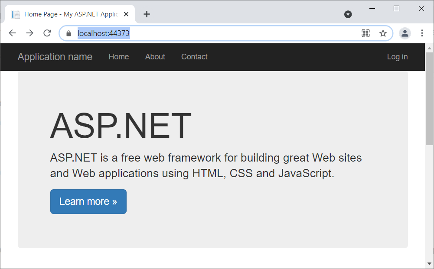Click the Log in link
Viewport: 434px width, 269px height.
(x=397, y=57)
